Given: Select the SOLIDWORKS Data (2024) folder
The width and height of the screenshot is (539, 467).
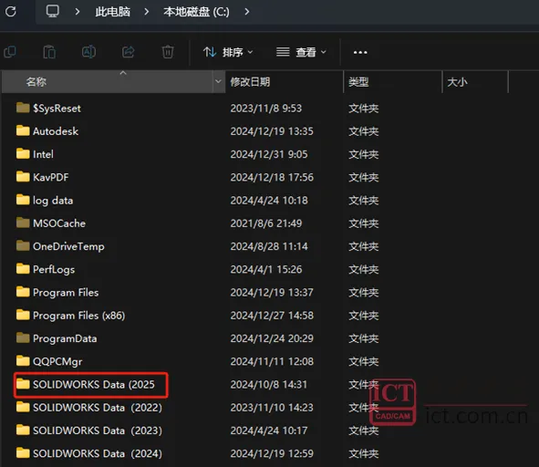Looking at the screenshot, I should tap(89, 453).
